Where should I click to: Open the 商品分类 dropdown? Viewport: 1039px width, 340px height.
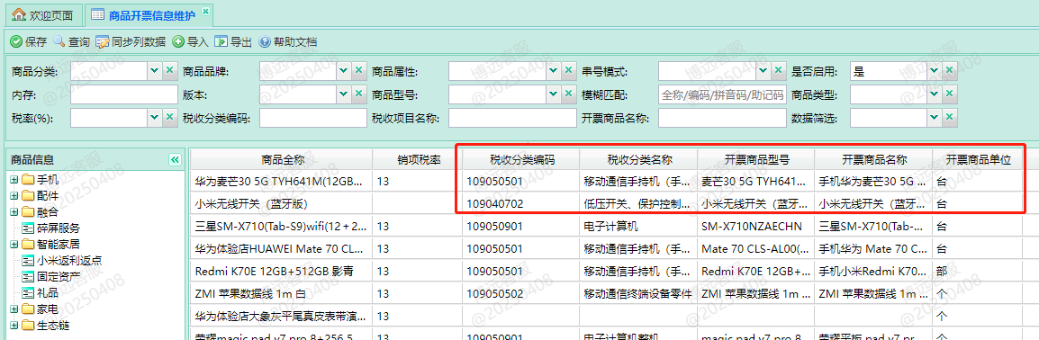coord(154,71)
